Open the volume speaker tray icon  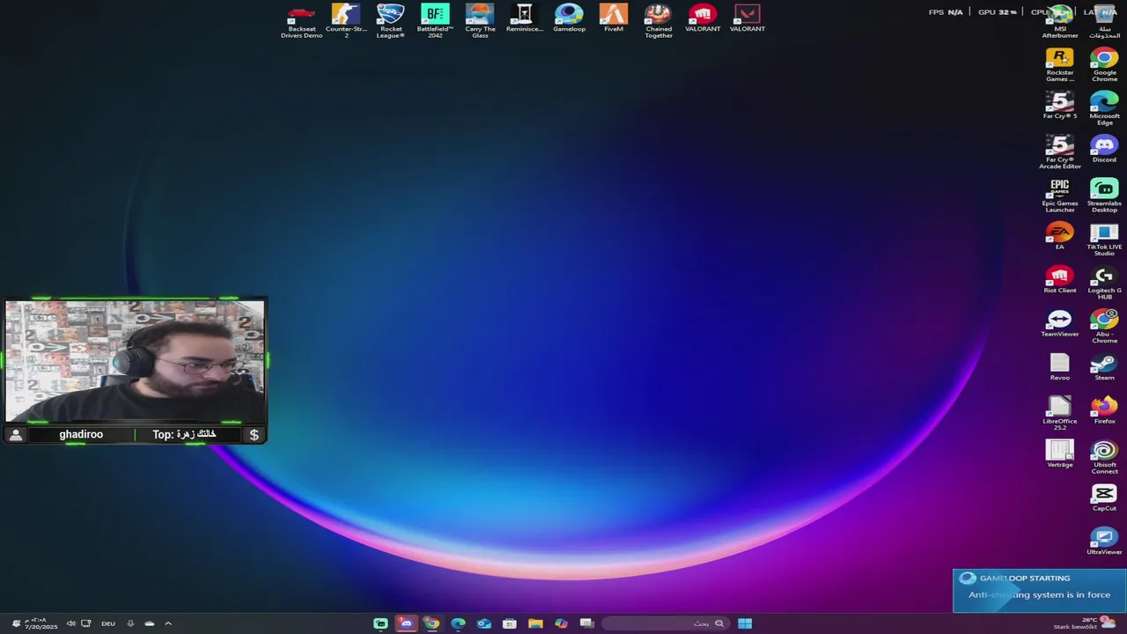tap(70, 623)
